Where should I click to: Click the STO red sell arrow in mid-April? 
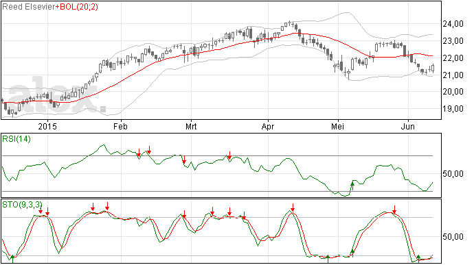coord(293,207)
